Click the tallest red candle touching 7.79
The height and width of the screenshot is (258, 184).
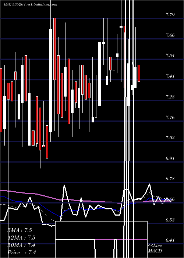[x=54, y=49]
